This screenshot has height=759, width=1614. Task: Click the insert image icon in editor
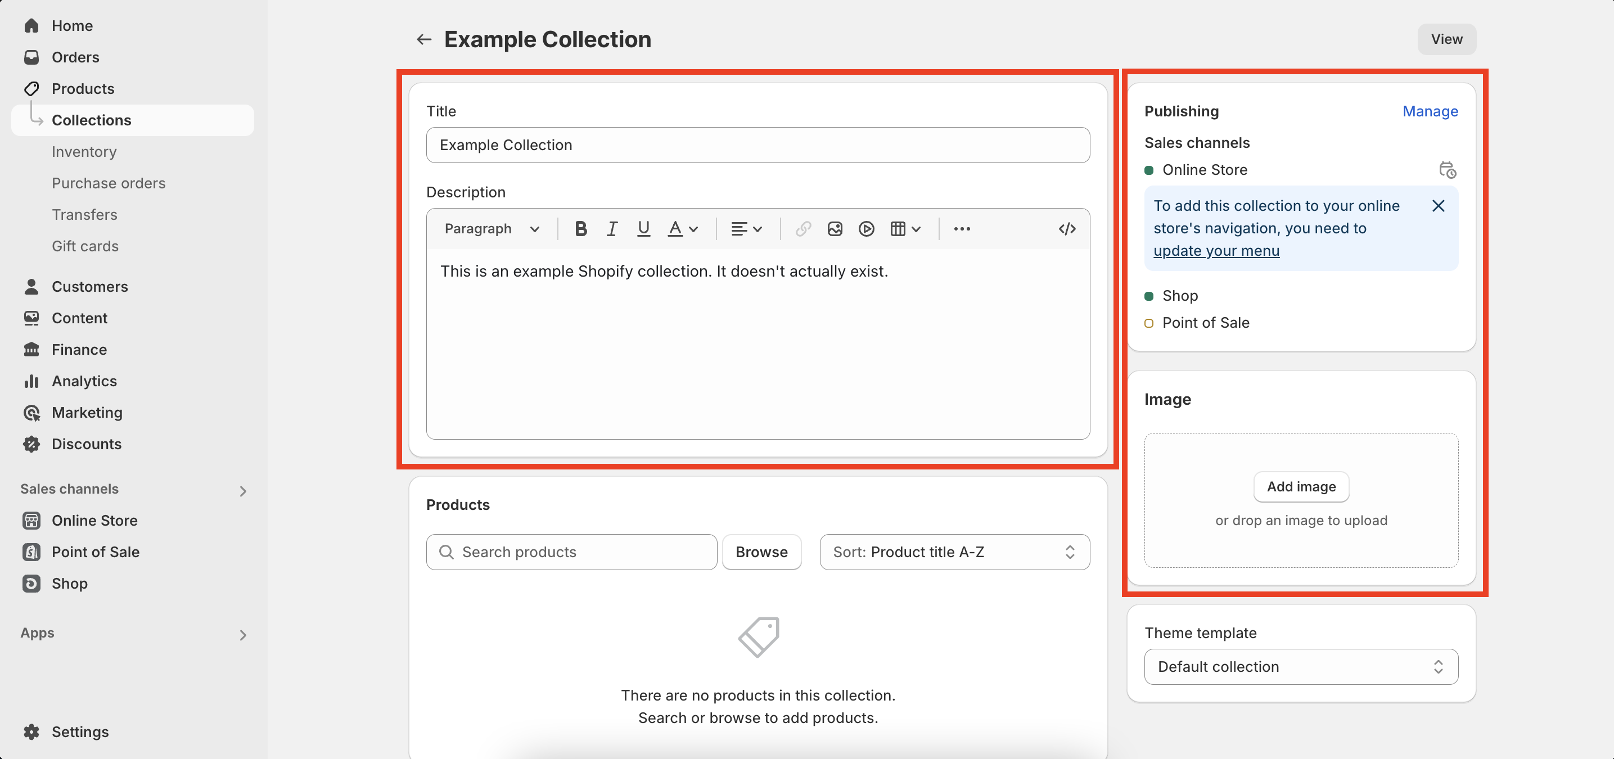(x=835, y=229)
